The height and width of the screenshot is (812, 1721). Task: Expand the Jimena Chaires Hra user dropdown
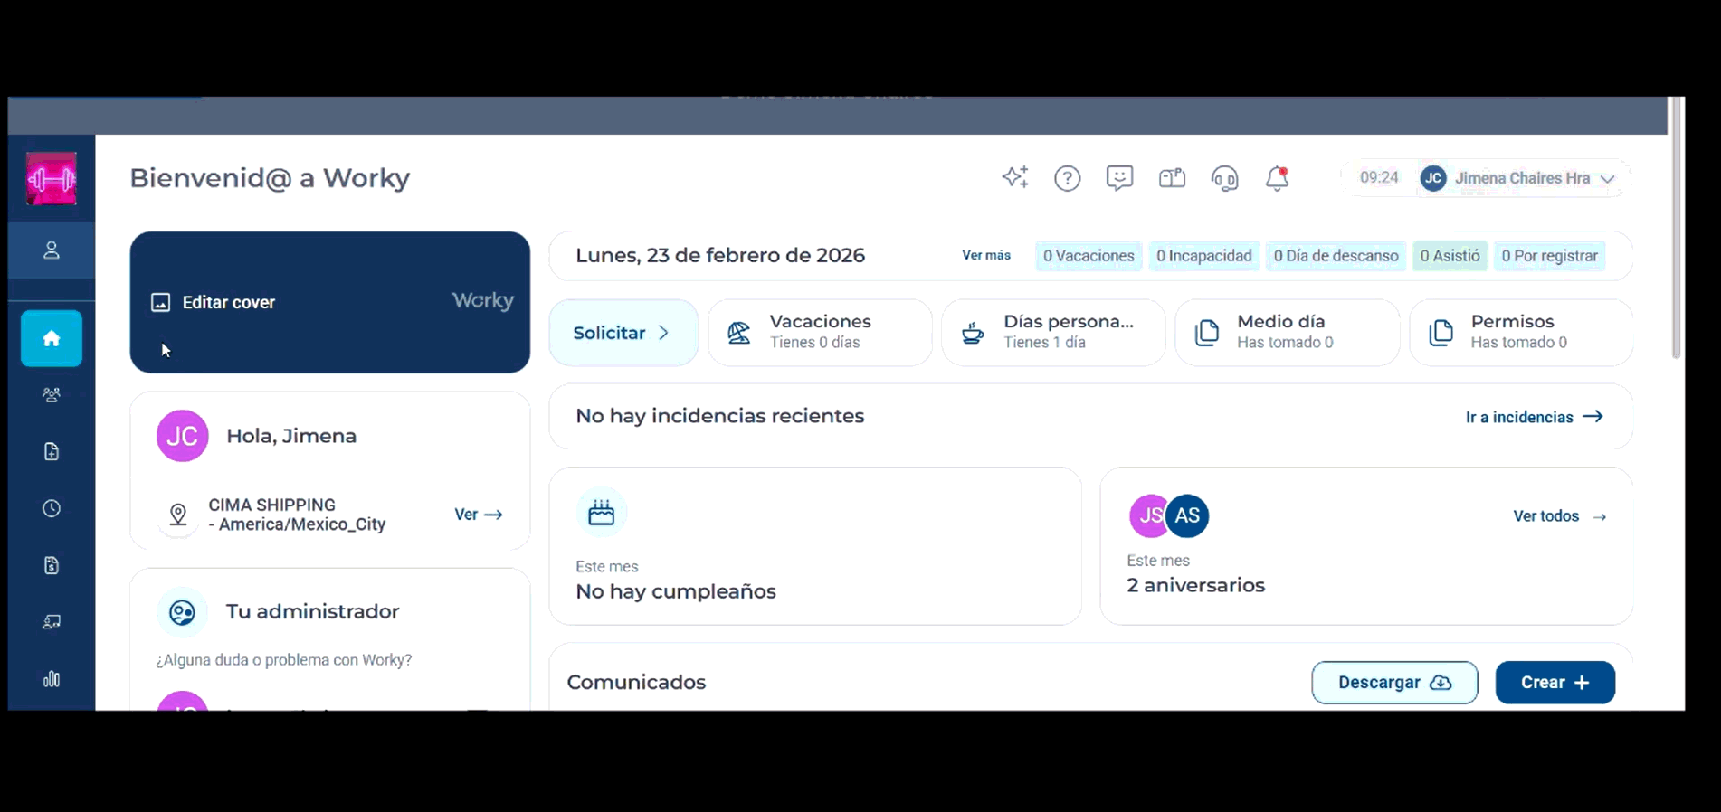[1518, 178]
